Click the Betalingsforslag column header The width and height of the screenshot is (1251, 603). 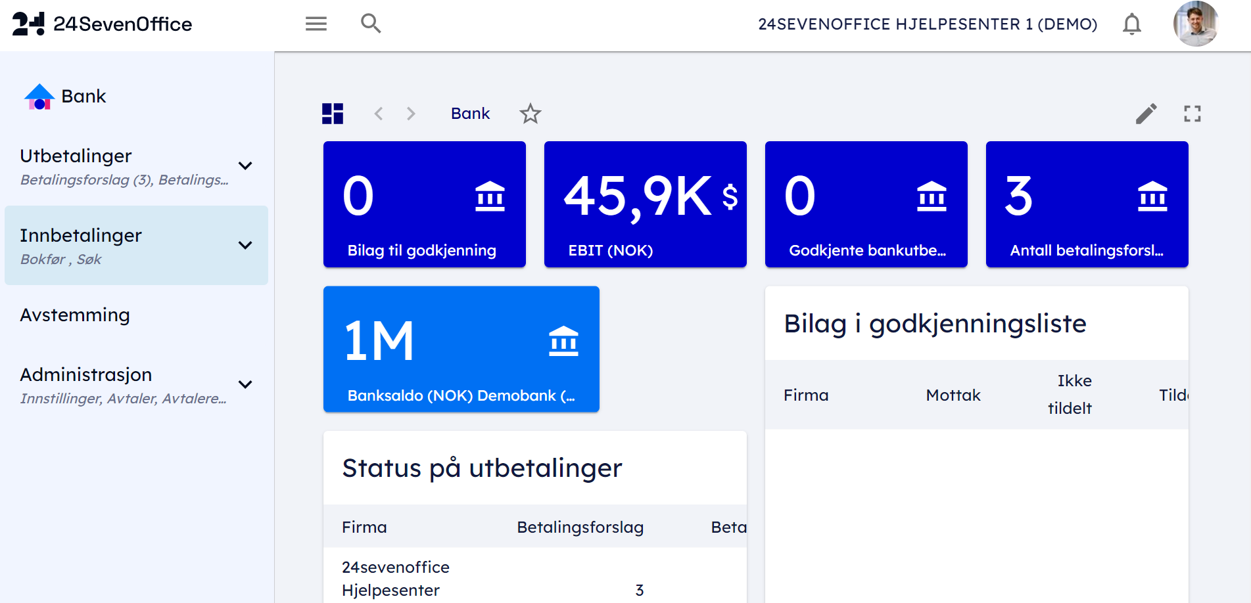coord(580,527)
